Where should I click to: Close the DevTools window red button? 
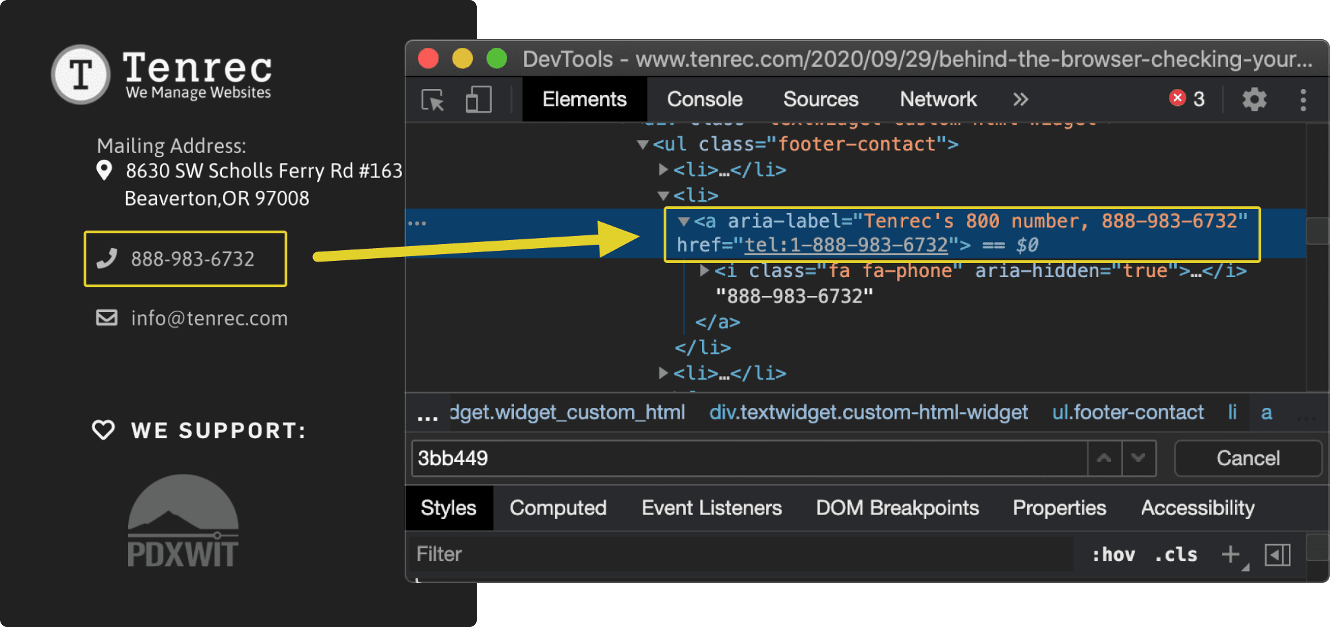coord(428,59)
